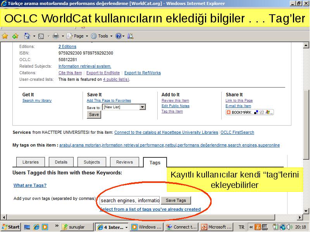Click Review this Item link

[176, 101]
